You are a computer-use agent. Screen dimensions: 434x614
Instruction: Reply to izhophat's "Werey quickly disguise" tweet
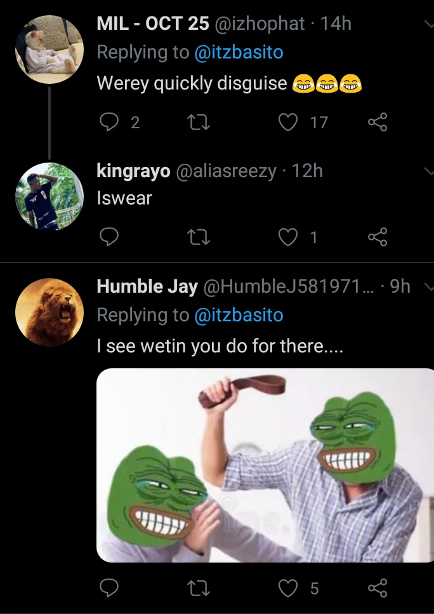point(109,123)
